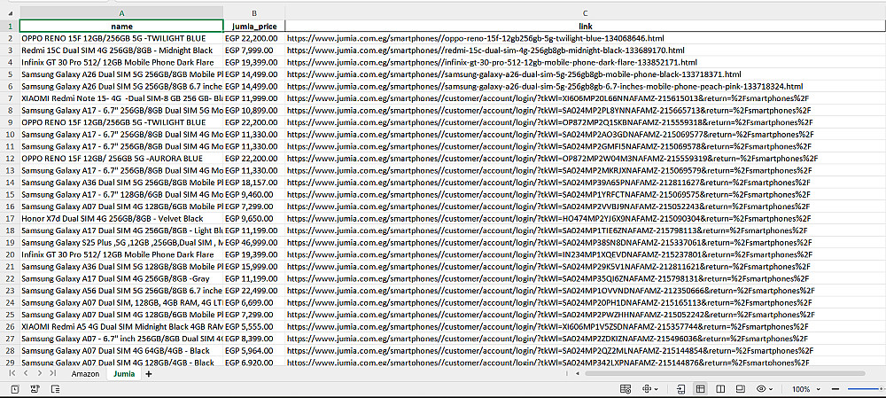Viewport: 886px width, 398px height.
Task: Select price cell EGP 9,460.00
Action: (254, 194)
